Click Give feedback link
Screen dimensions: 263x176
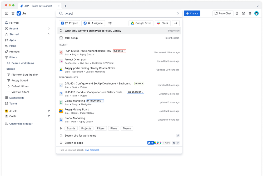tap(92, 150)
